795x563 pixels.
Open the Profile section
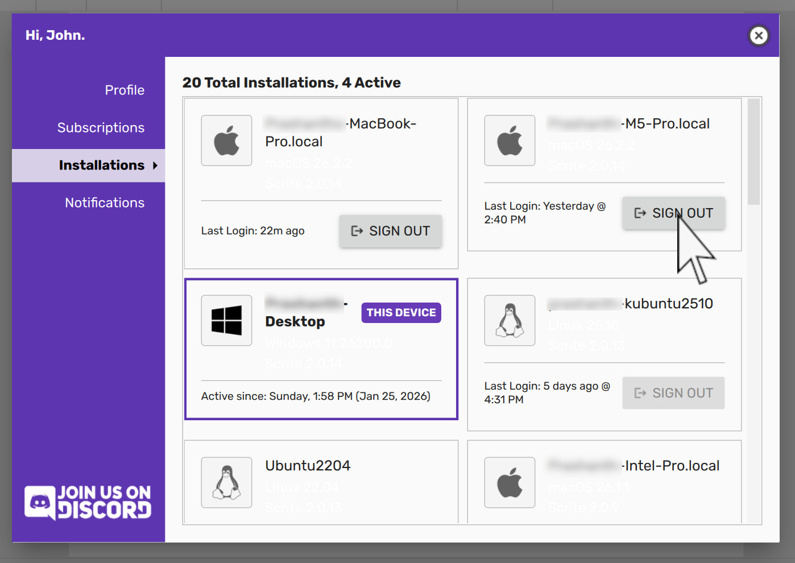point(124,90)
